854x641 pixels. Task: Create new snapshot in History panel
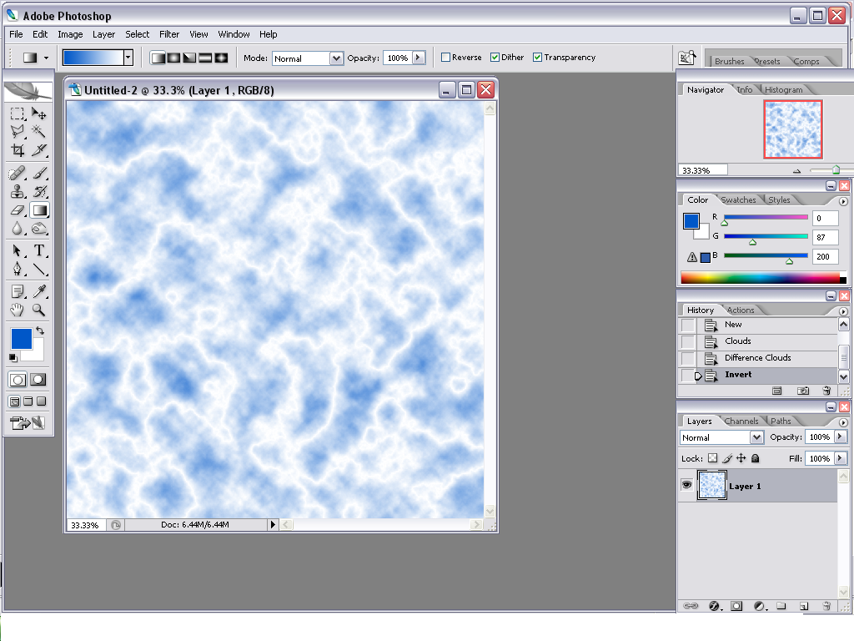803,391
